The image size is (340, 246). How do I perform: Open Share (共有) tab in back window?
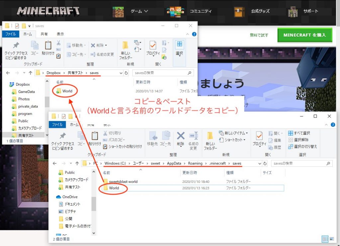click(x=44, y=34)
